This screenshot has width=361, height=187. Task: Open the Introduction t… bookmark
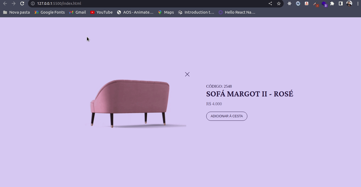click(x=196, y=12)
